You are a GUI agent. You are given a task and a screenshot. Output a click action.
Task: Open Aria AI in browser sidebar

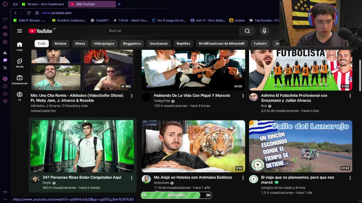[x=5, y=53]
